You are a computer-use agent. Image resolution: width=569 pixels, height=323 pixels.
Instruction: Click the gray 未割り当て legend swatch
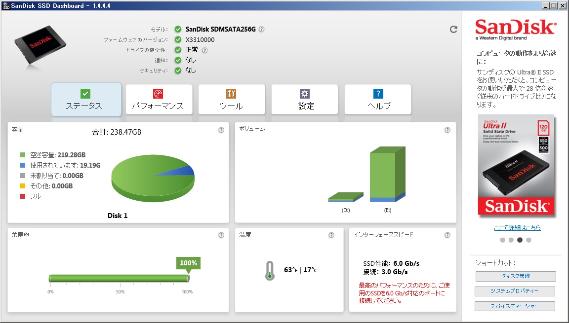(23, 176)
